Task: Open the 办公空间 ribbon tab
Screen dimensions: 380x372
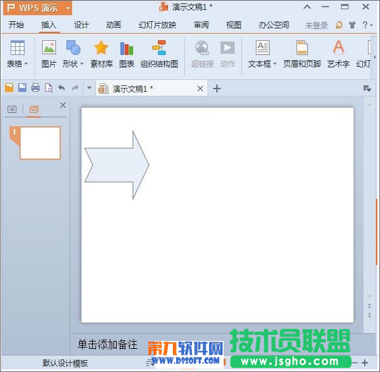Action: [274, 24]
